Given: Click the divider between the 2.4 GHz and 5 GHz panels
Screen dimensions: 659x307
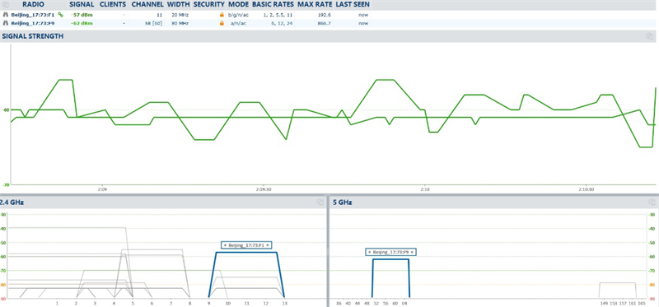Looking at the screenshot, I should pos(327,251).
